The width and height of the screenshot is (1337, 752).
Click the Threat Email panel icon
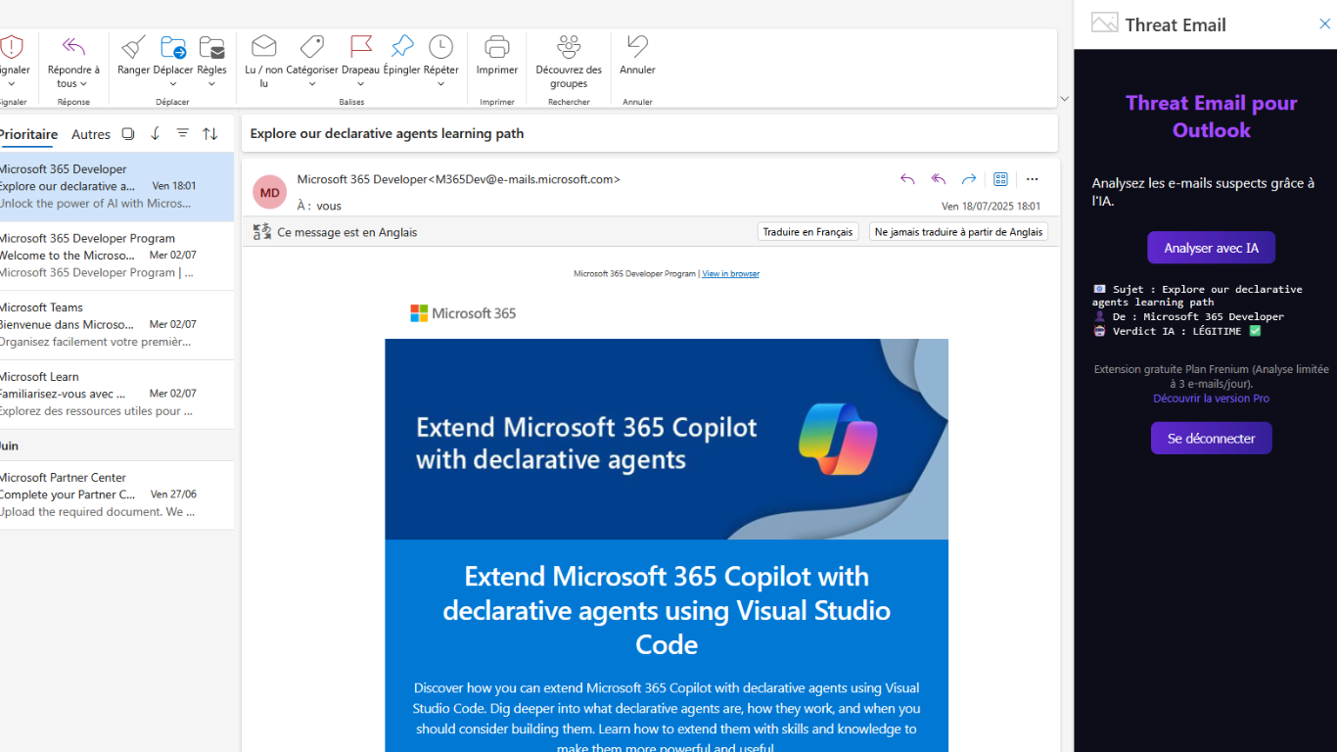(1104, 23)
